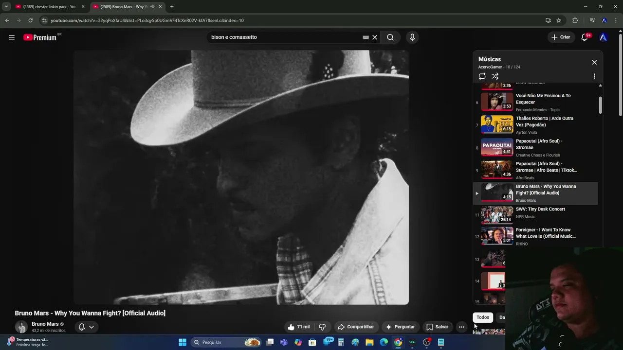
Task: Open Microsoft Teams from taskbar
Action: tap(284, 342)
